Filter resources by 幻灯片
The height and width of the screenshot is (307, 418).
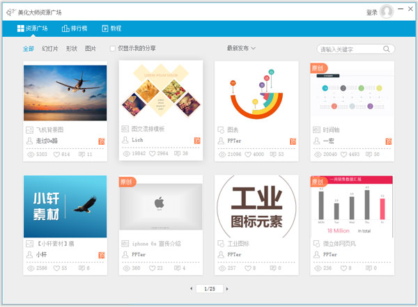tap(49, 49)
